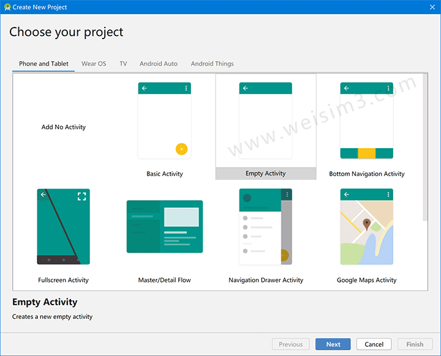Click the Next button
The height and width of the screenshot is (356, 441).
[x=333, y=344]
